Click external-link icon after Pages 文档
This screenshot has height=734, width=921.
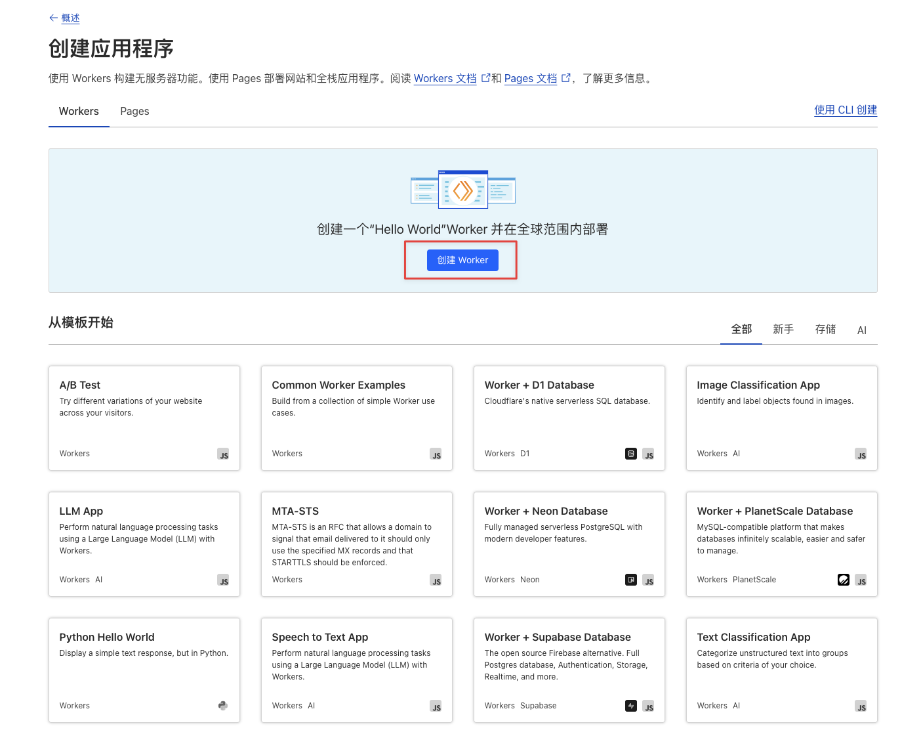[x=565, y=77]
